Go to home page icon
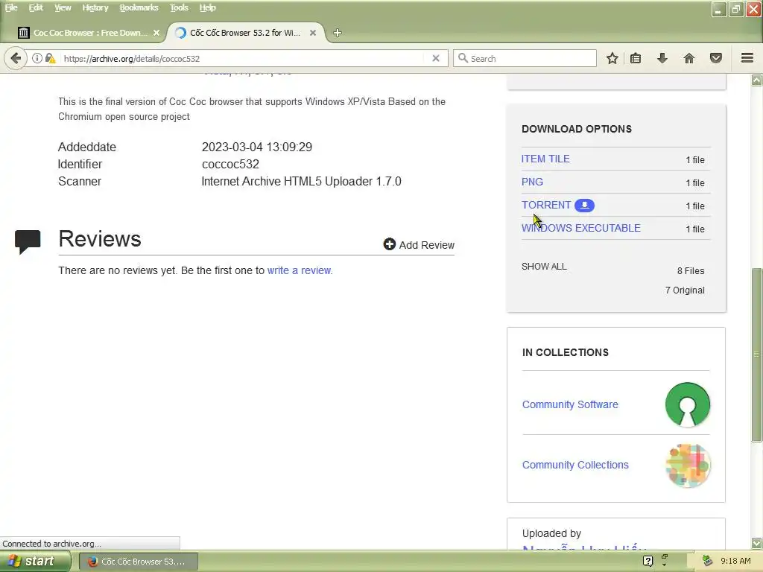Image resolution: width=763 pixels, height=572 pixels. pyautogui.click(x=689, y=58)
